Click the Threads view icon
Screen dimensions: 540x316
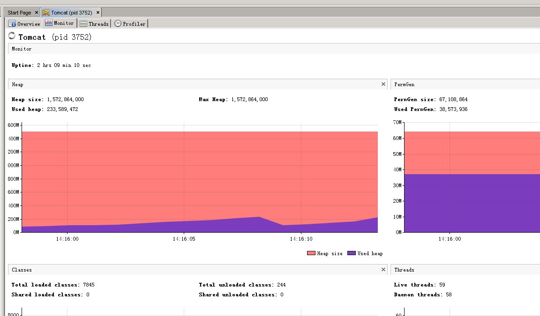pyautogui.click(x=83, y=23)
